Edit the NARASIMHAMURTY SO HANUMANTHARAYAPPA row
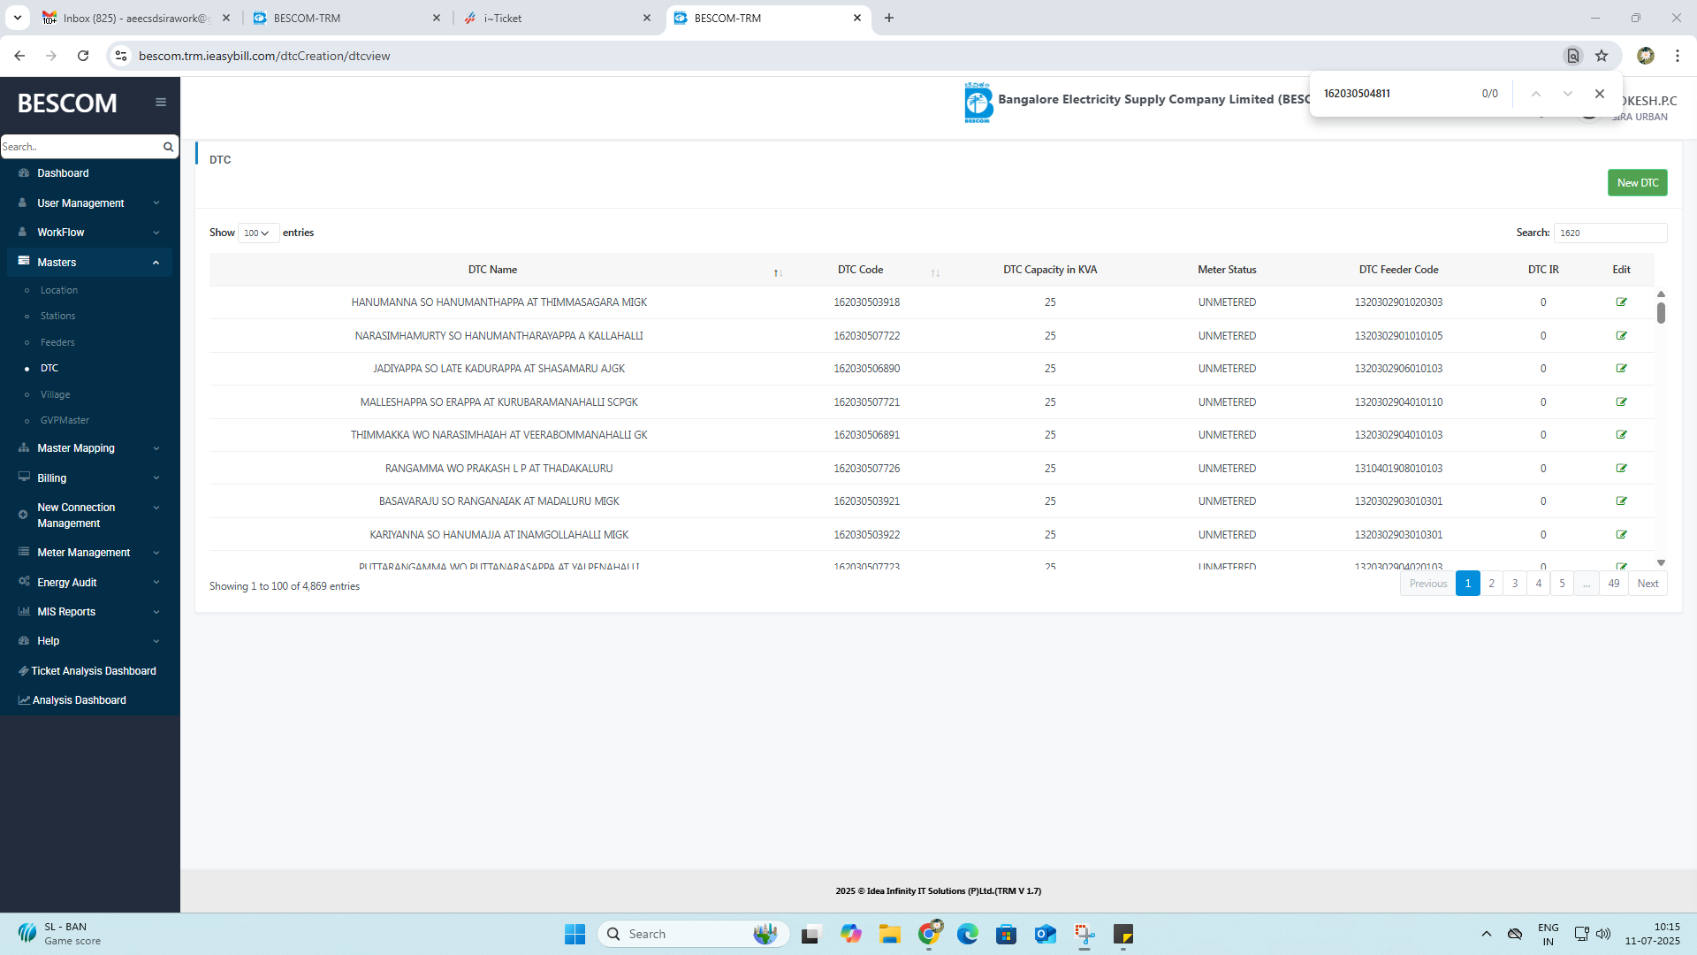The width and height of the screenshot is (1697, 955). [x=1621, y=336]
